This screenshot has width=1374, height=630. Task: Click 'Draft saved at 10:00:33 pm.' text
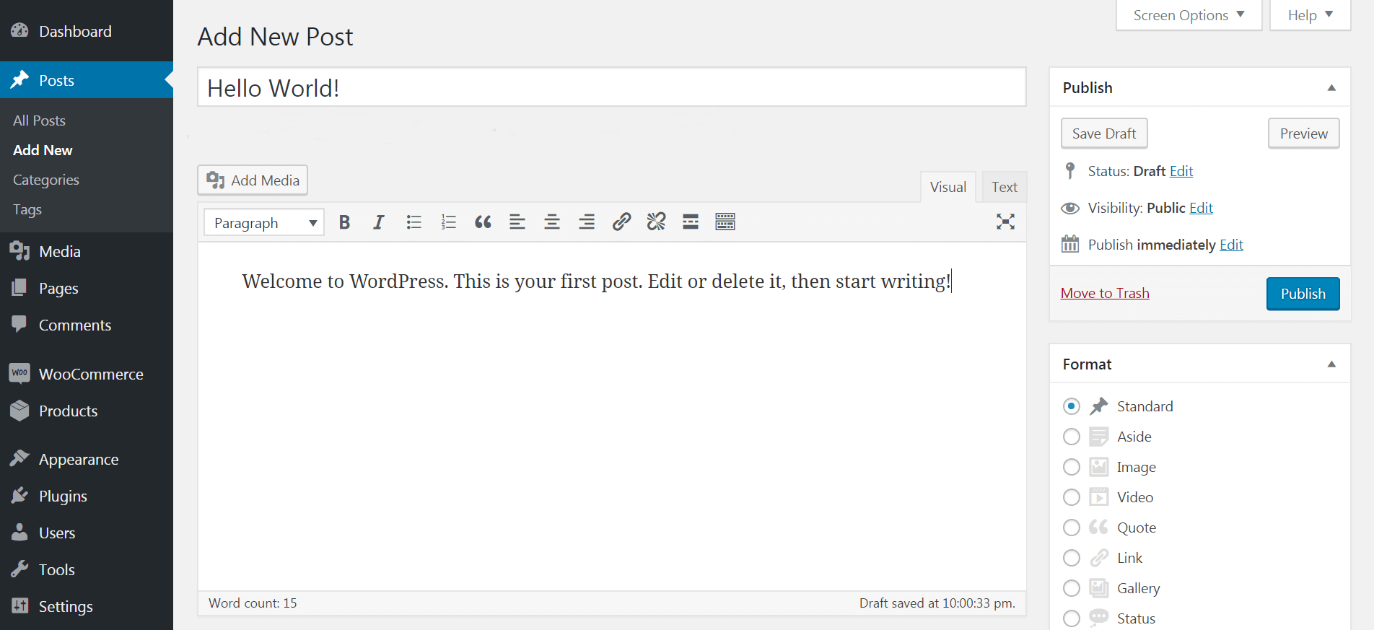pyautogui.click(x=937, y=603)
